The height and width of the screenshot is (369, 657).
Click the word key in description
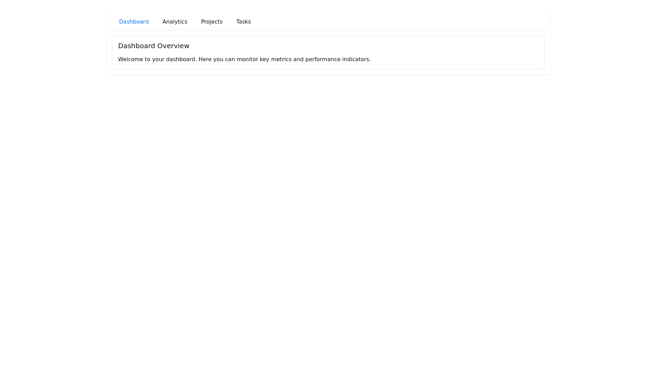(264, 59)
